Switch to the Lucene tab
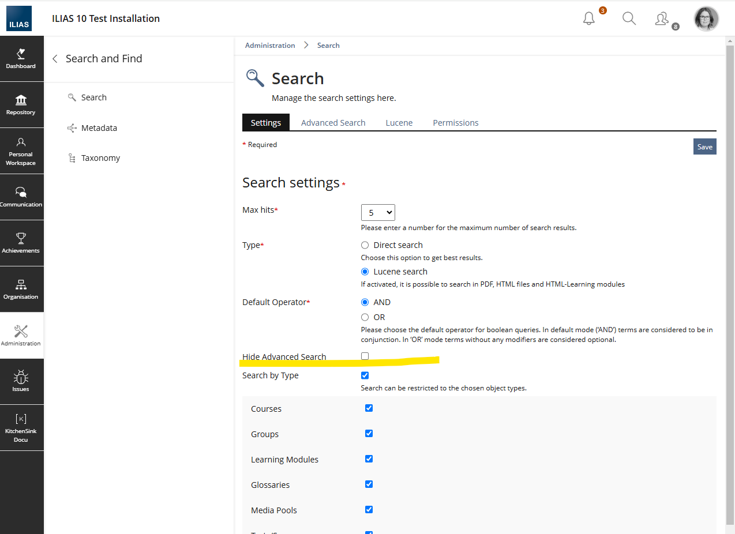Screen dimensions: 735x534 click(x=399, y=123)
